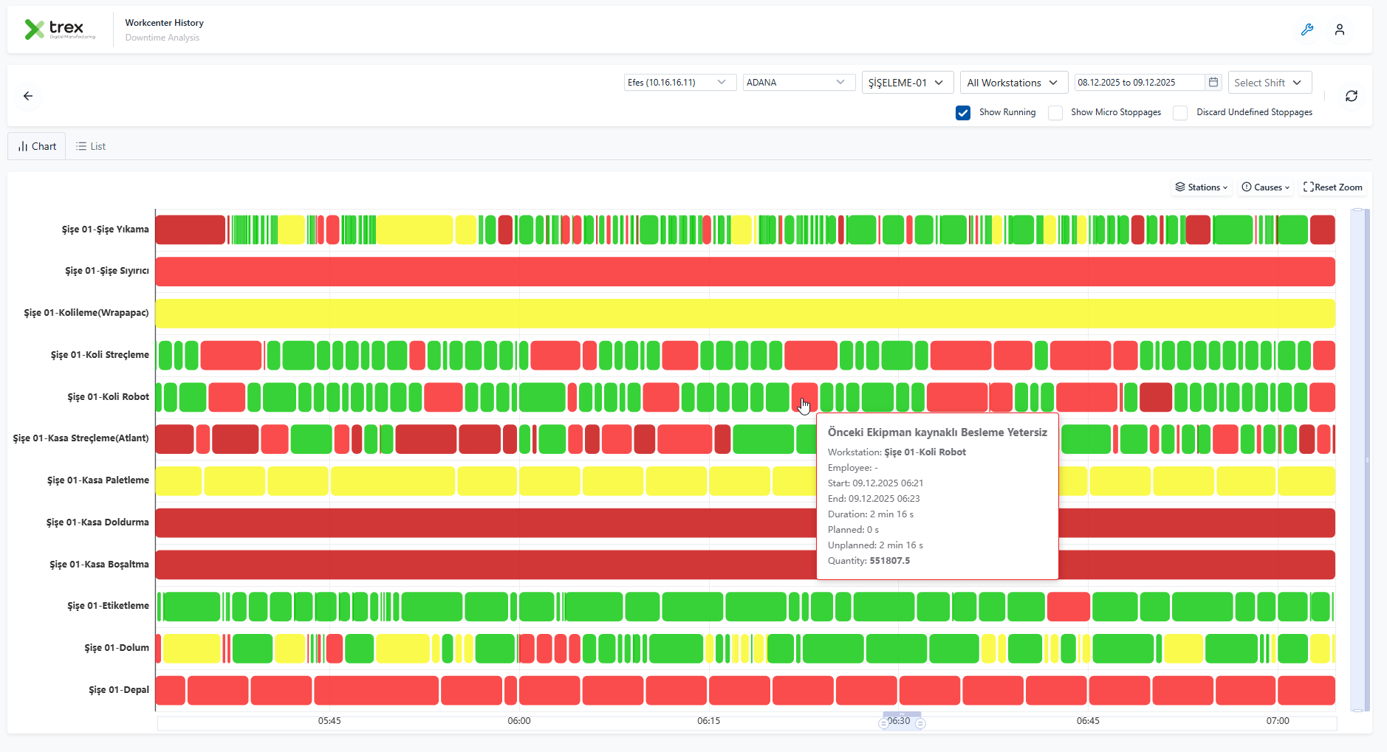Click the Şişe 01-Kolileme(Wrapapac) yellow bar
The image size is (1387, 752).
745,314
